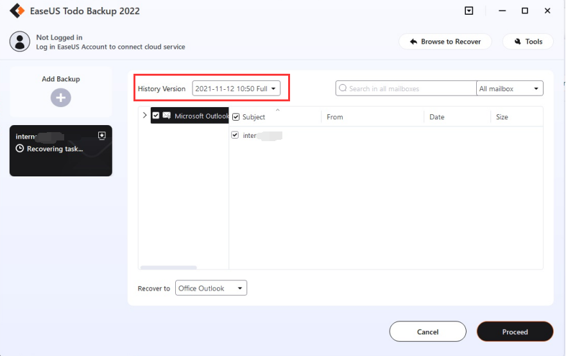Sort by the From column header
Viewport: 566px width, 356px height.
point(334,117)
